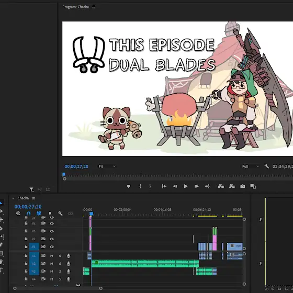Select the Pen tool
Viewport: 293px width, 293px height.
pos(1,245)
